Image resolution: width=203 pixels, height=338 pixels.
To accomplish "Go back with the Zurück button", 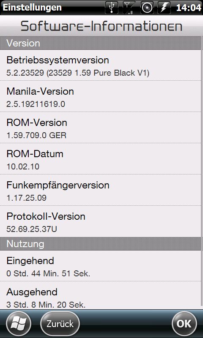I will point(60,324).
